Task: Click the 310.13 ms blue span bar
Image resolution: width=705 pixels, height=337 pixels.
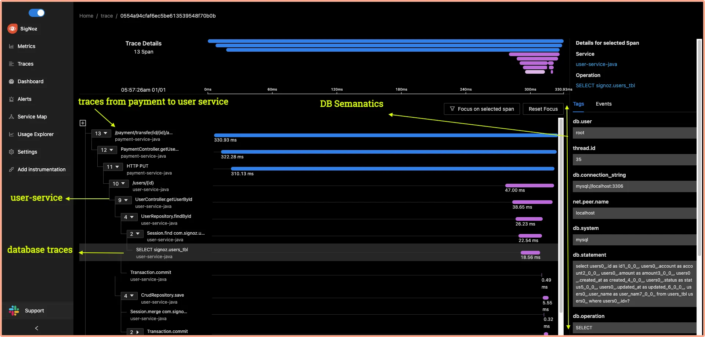Action: [x=393, y=169]
